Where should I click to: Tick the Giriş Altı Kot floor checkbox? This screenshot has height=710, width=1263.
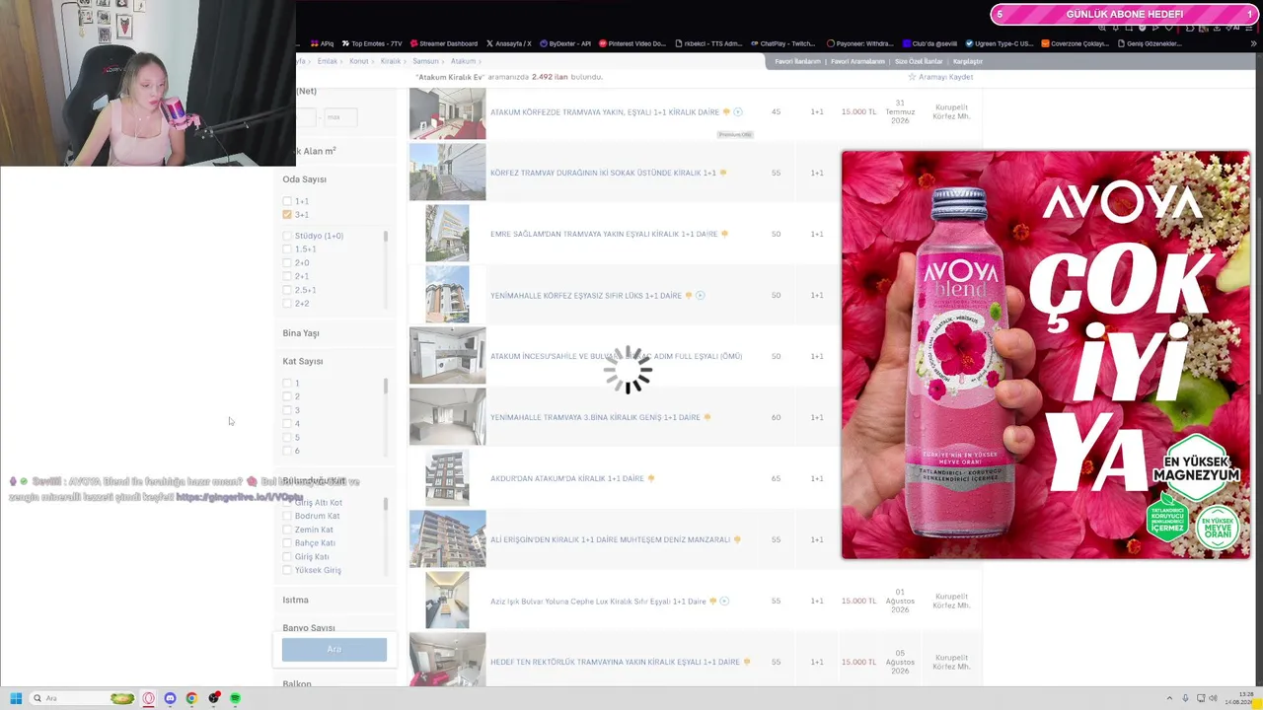tap(287, 503)
